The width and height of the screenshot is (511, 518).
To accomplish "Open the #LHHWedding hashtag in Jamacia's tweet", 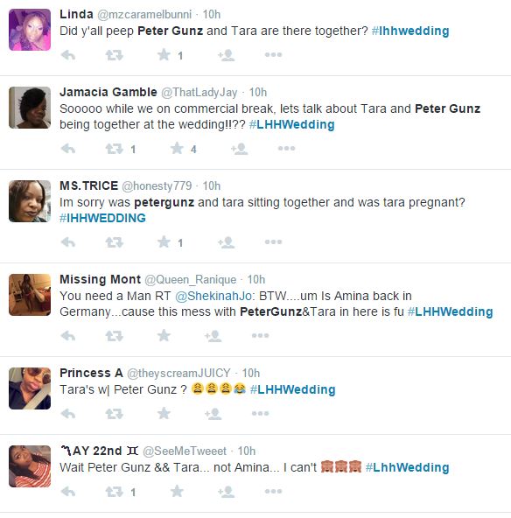I will click(291, 124).
